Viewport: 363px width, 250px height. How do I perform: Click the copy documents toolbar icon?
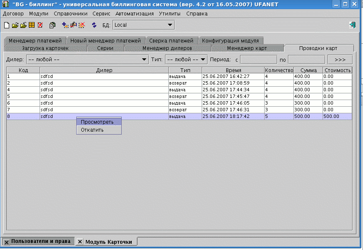[53, 25]
